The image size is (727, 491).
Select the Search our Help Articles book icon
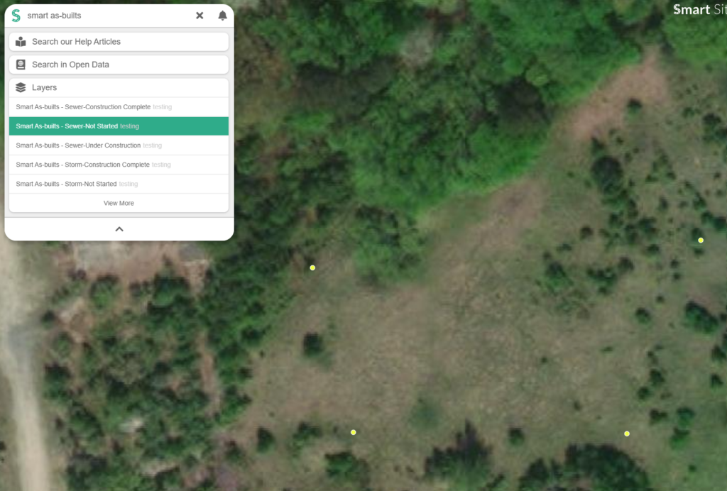click(21, 41)
